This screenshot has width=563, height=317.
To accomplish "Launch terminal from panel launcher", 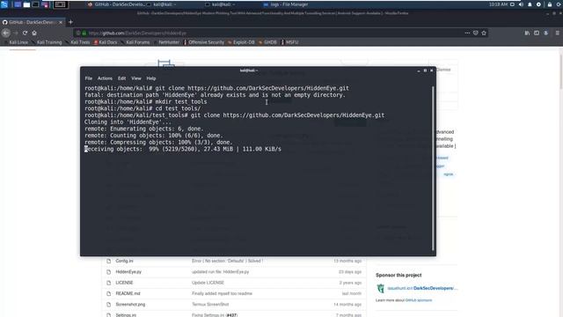I will [35, 4].
